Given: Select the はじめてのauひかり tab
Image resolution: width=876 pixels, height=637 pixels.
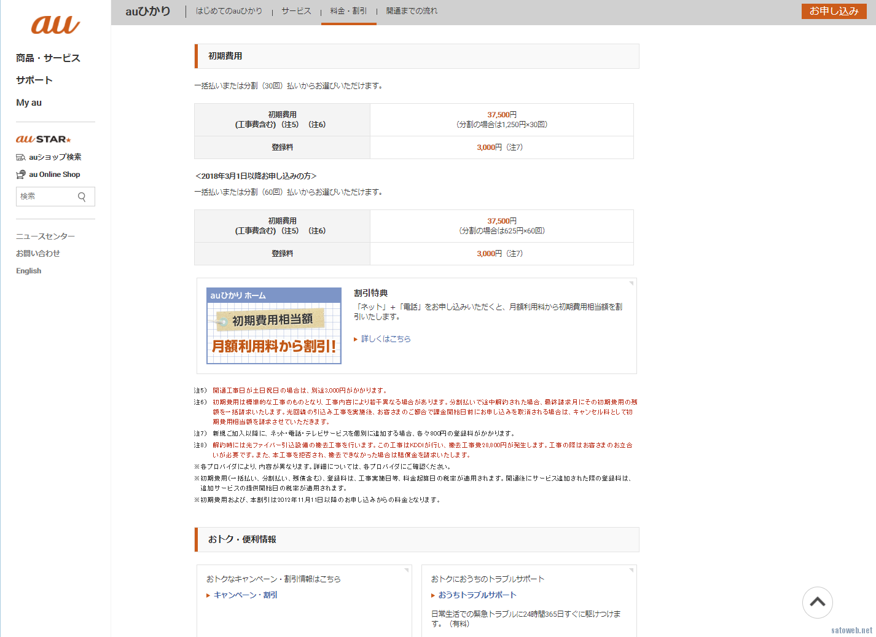Looking at the screenshot, I should (229, 11).
